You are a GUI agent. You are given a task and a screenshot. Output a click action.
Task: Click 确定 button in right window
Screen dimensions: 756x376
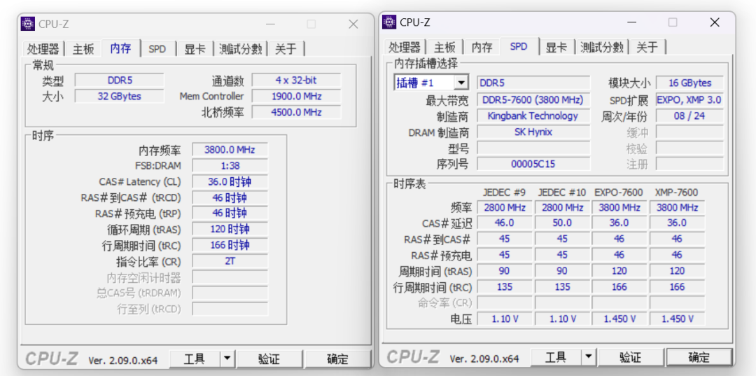[x=699, y=357]
